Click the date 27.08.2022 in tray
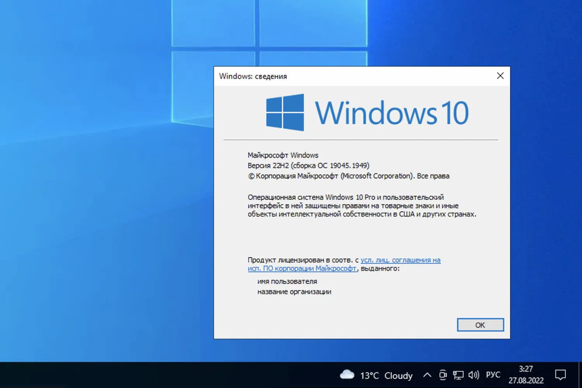582x388 pixels. pyautogui.click(x=526, y=381)
